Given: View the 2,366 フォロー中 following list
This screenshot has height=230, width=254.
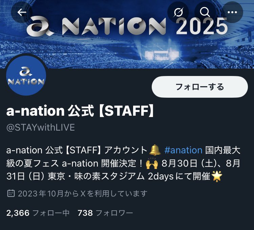Looking at the screenshot, I should (x=38, y=213).
